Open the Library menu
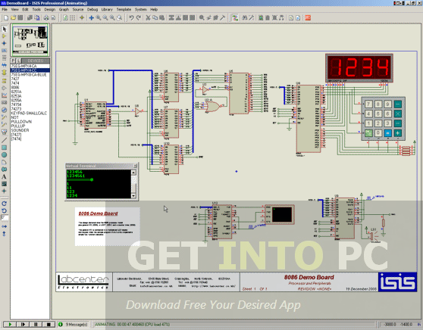The width and height of the screenshot is (423, 330). click(x=107, y=9)
